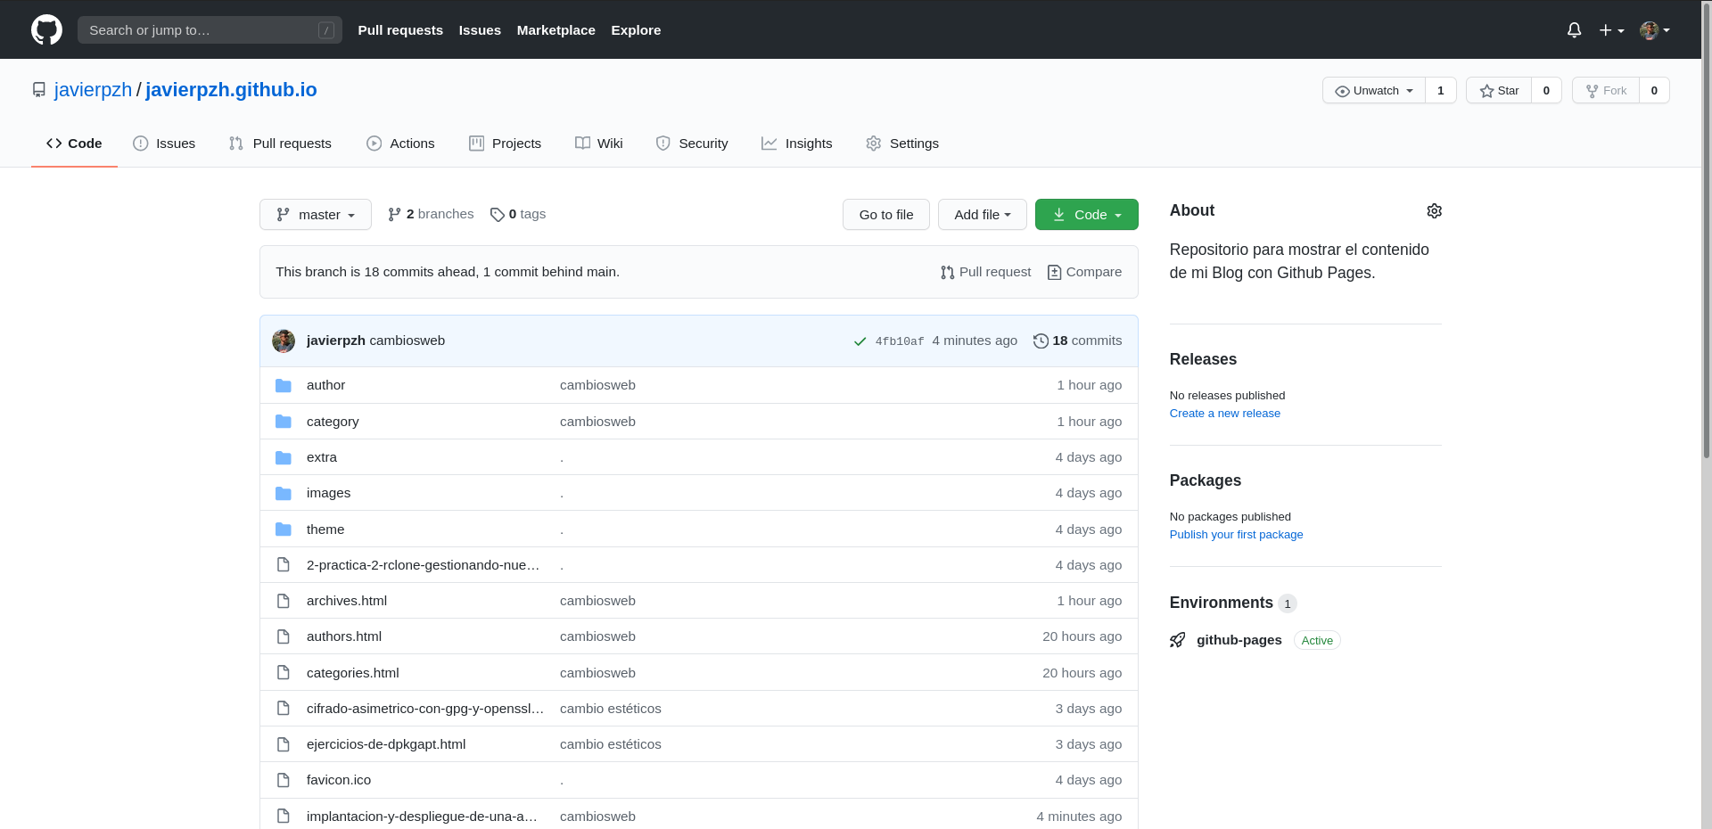
Task: Open the repository Pull requests tab
Action: coord(280,144)
